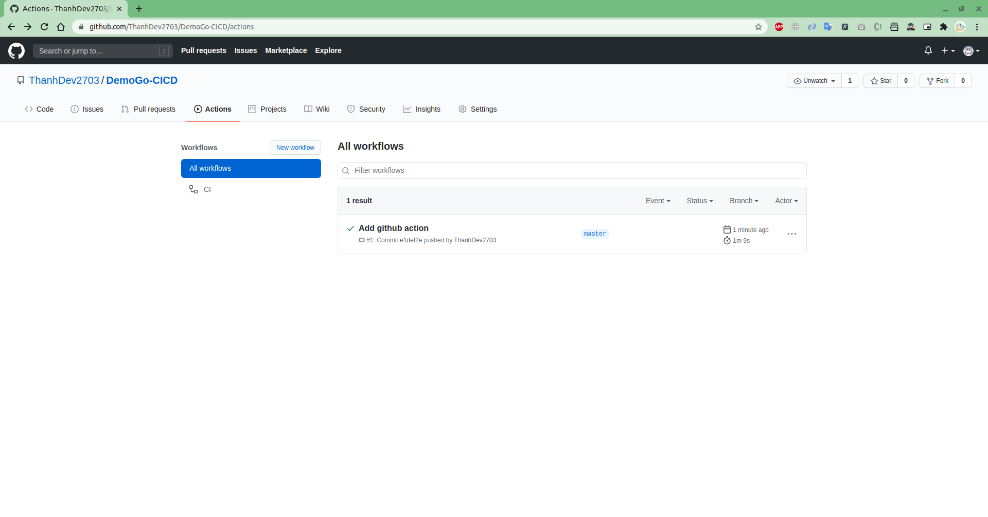Bookmark this page with the star icon
Viewport: 988px width, 517px height.
point(758,27)
